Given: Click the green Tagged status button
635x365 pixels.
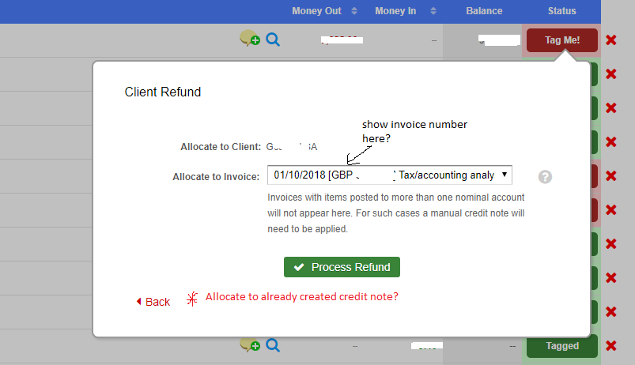Looking at the screenshot, I should click(561, 346).
